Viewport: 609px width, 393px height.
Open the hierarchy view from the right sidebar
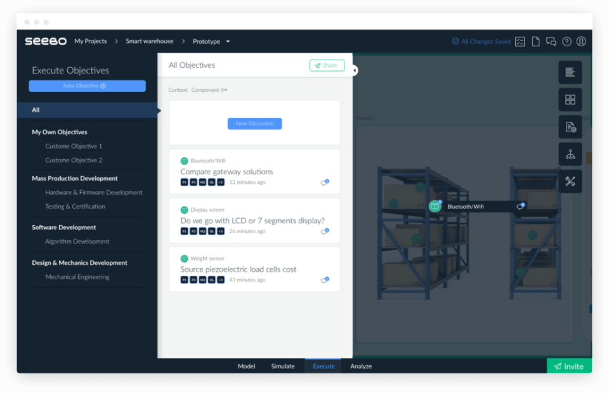(570, 153)
